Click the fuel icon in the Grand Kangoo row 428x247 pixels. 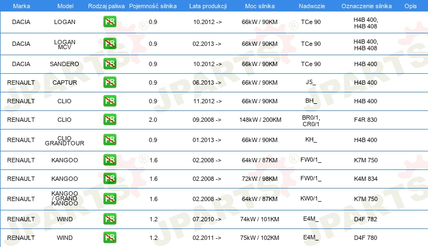point(109,199)
